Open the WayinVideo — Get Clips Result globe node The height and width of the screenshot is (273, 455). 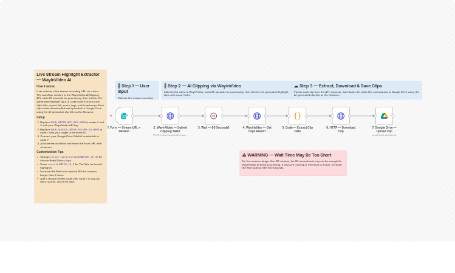pos(257,116)
